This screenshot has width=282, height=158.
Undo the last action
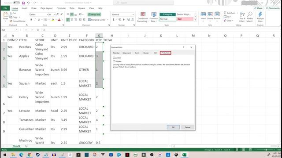(x=28, y=3)
